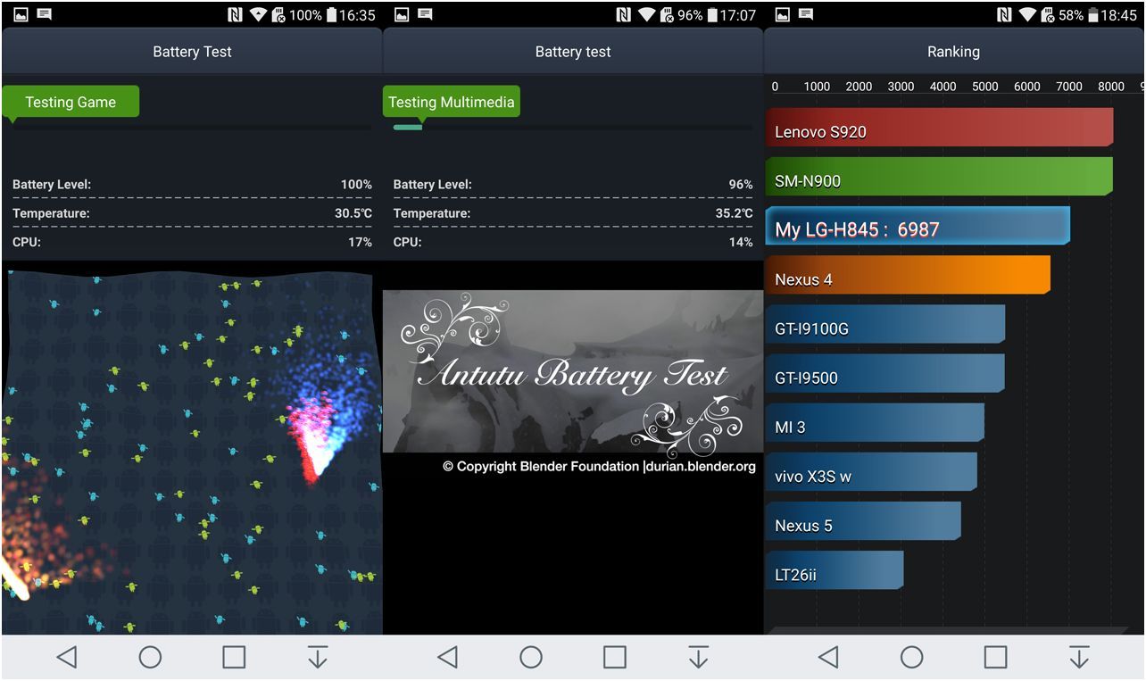Tap the down-arrow nav icon under the Ranking screen

click(1079, 658)
